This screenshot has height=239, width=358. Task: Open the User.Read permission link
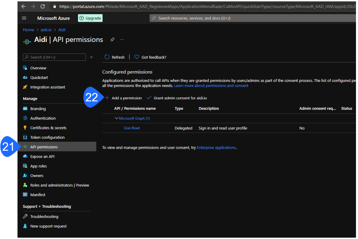[132, 128]
